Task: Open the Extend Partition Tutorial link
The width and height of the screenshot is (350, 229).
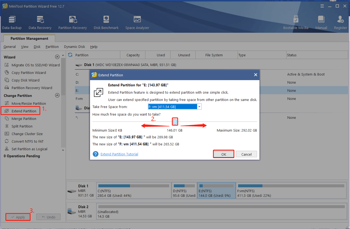Action: [x=119, y=154]
